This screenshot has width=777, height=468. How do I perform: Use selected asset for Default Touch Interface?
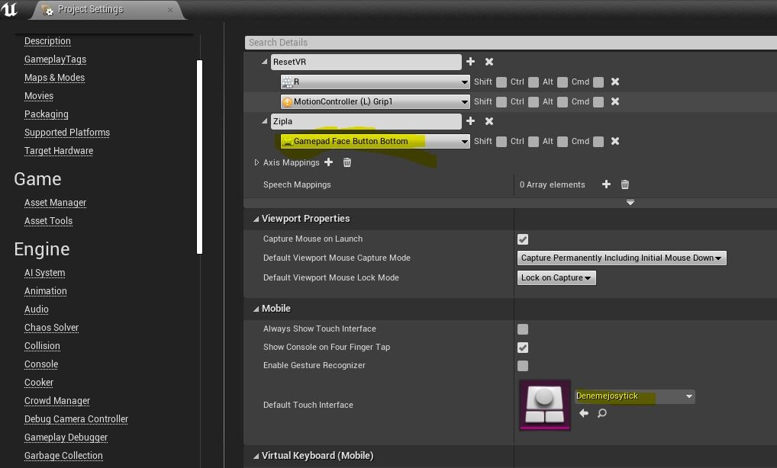pyautogui.click(x=584, y=413)
